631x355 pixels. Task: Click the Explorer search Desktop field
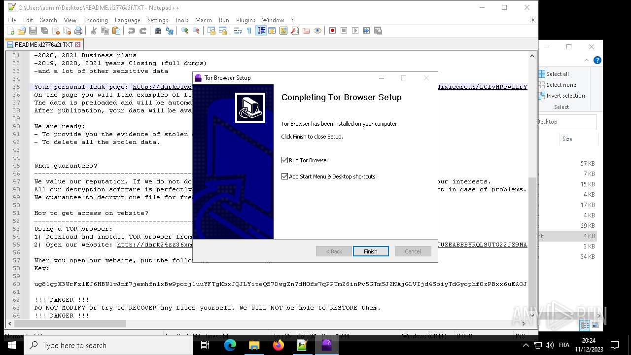pos(567,122)
